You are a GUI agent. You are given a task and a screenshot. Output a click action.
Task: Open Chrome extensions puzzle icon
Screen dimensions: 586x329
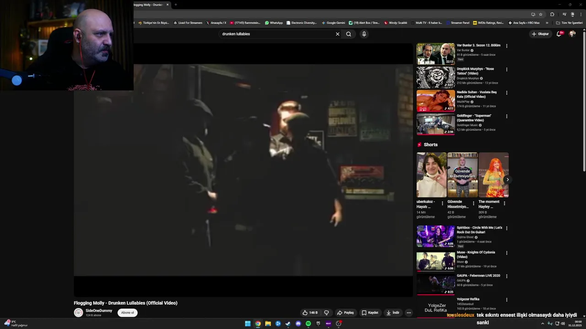[552, 14]
